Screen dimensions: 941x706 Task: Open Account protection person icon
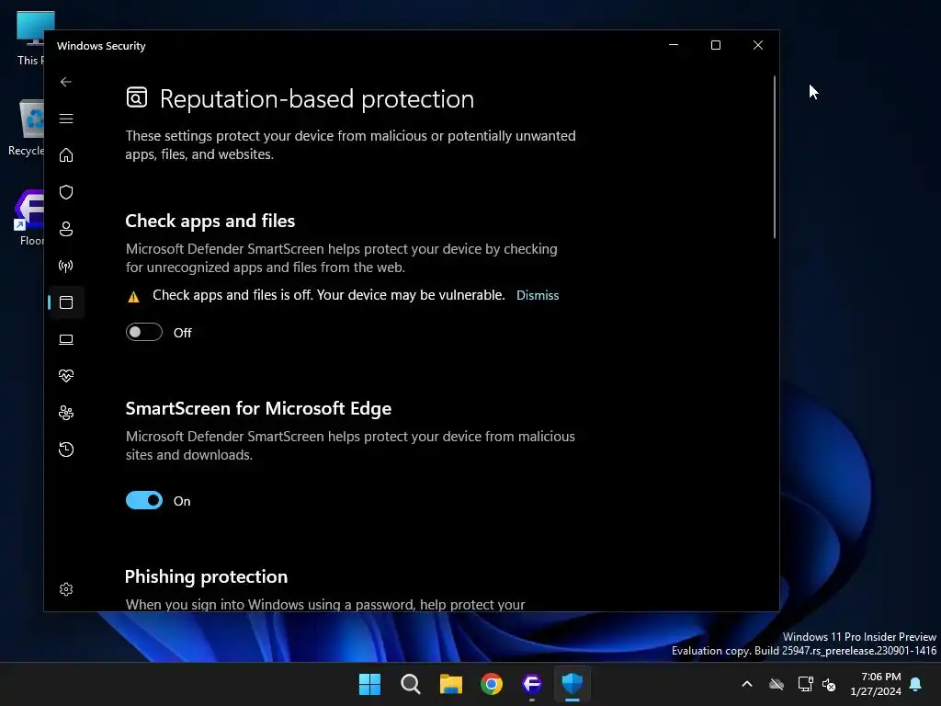click(x=66, y=229)
